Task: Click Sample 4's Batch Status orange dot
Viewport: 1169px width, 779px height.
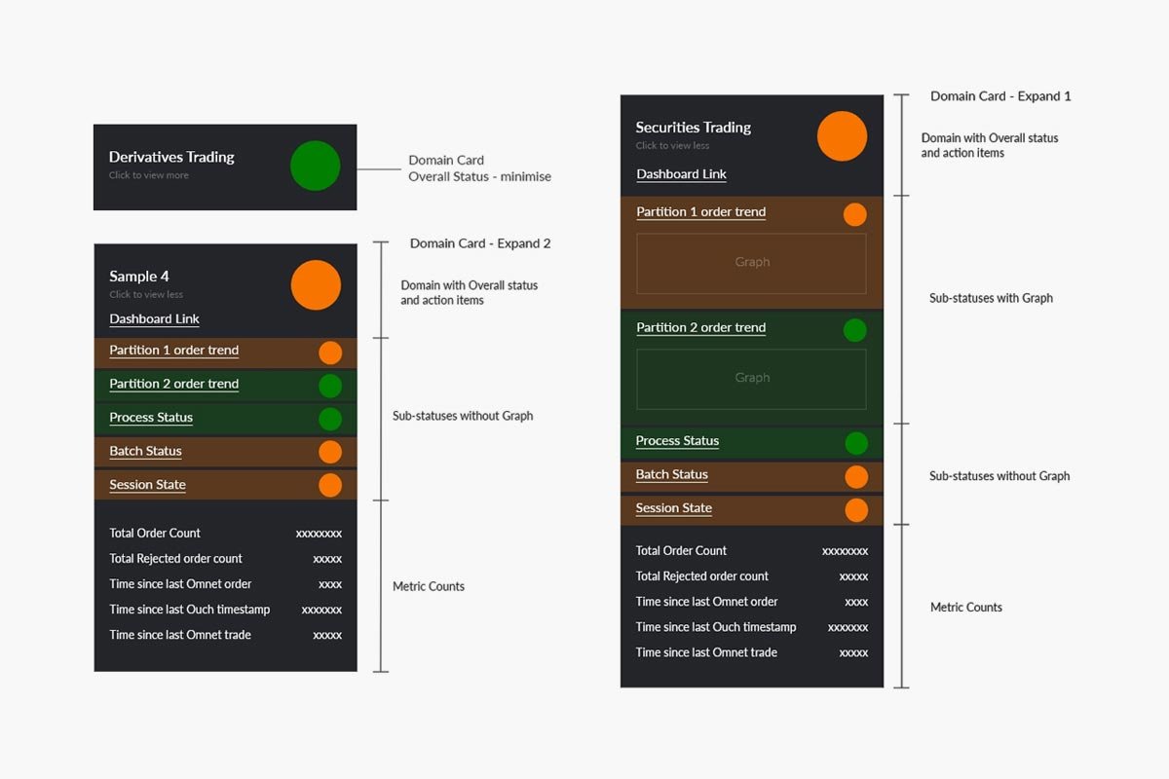Action: (x=330, y=452)
